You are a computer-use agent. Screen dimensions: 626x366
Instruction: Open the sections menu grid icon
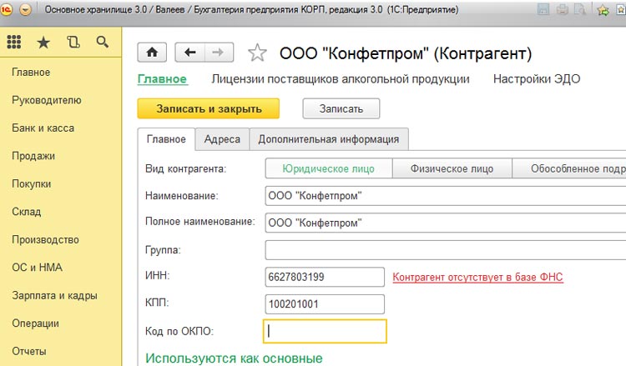click(x=15, y=42)
